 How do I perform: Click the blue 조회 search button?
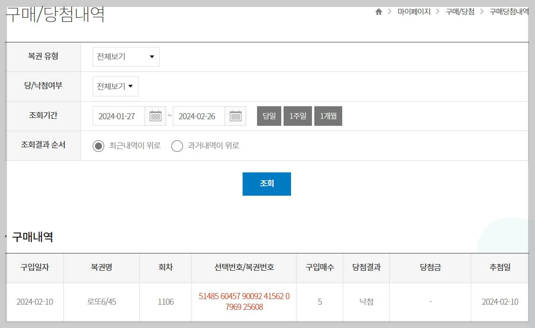[x=266, y=184]
